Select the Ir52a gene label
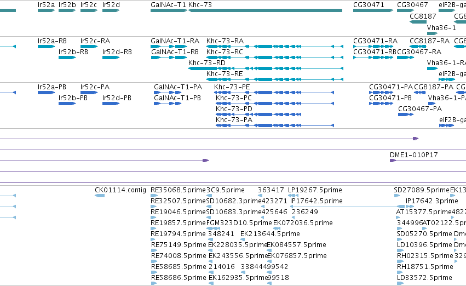The width and height of the screenshot is (466, 286). 47,5
